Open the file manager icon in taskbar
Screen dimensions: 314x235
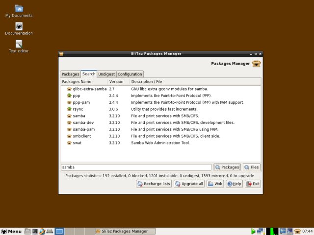[x=27, y=232]
